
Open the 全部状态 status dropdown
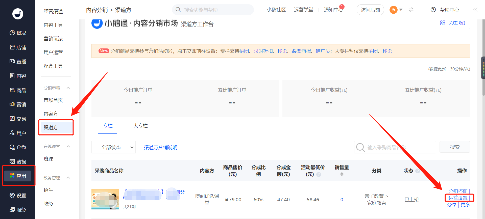113,147
